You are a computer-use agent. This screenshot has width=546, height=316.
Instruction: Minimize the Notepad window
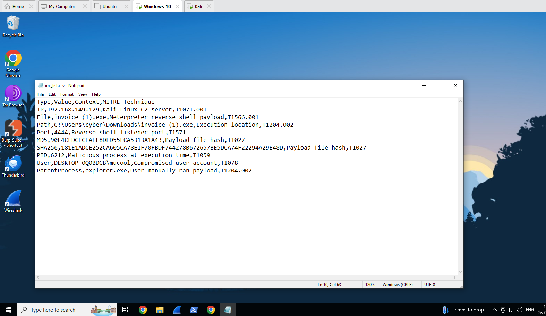424,85
